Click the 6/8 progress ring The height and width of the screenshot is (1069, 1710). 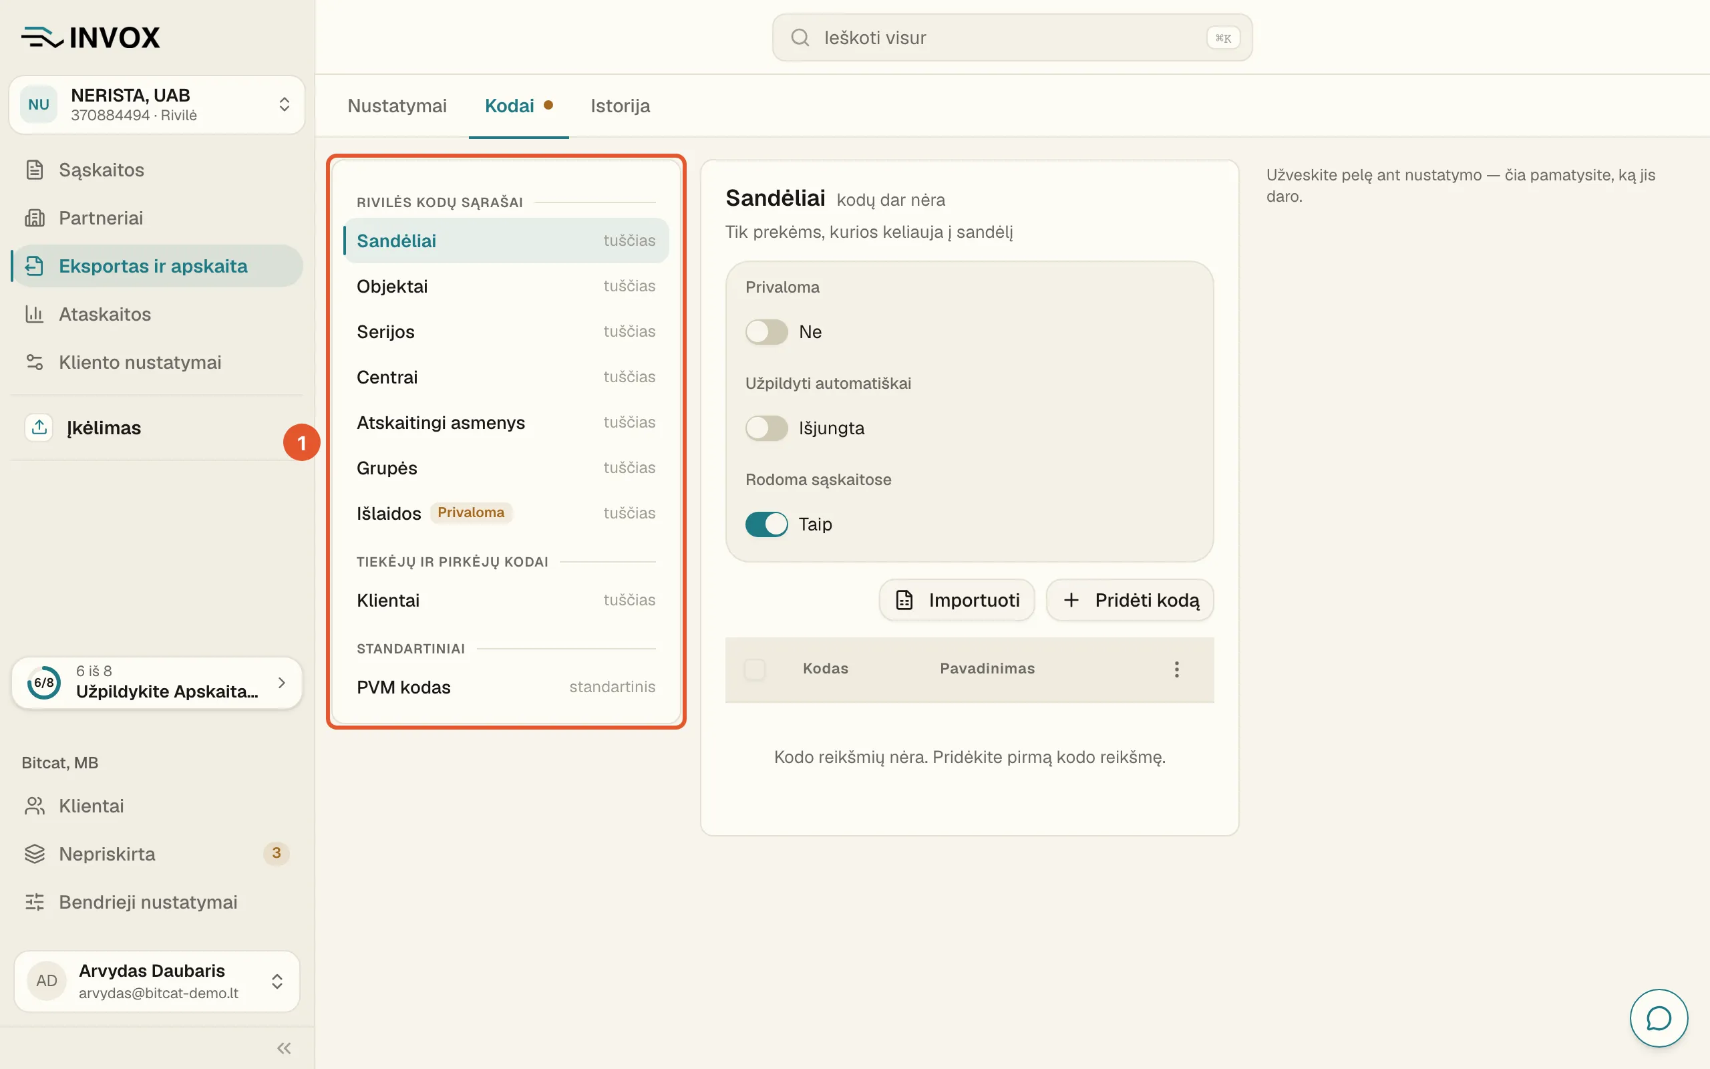[44, 683]
